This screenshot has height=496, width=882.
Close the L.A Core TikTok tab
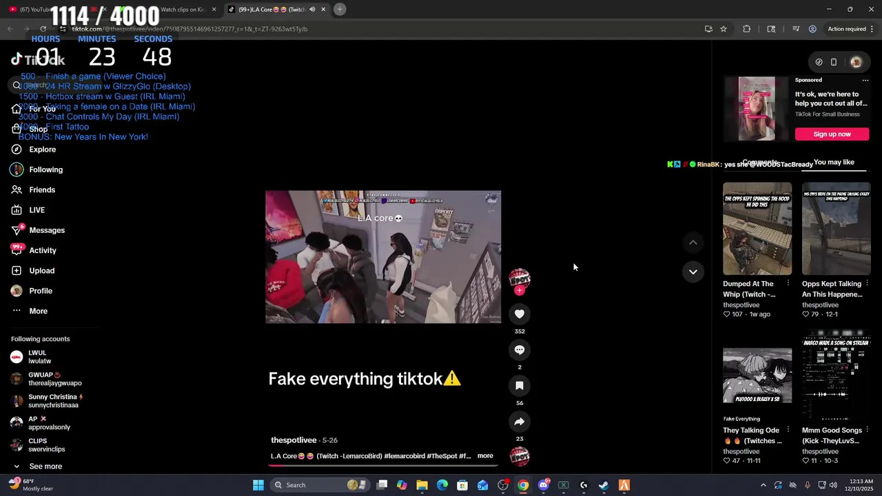323,10
